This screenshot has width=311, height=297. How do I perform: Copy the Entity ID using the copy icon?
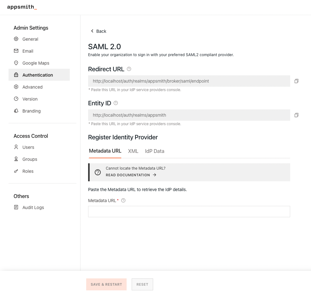pos(296,115)
